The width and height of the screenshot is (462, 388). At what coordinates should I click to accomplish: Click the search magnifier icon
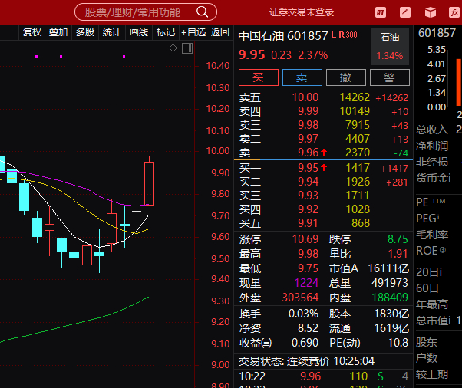(x=202, y=12)
